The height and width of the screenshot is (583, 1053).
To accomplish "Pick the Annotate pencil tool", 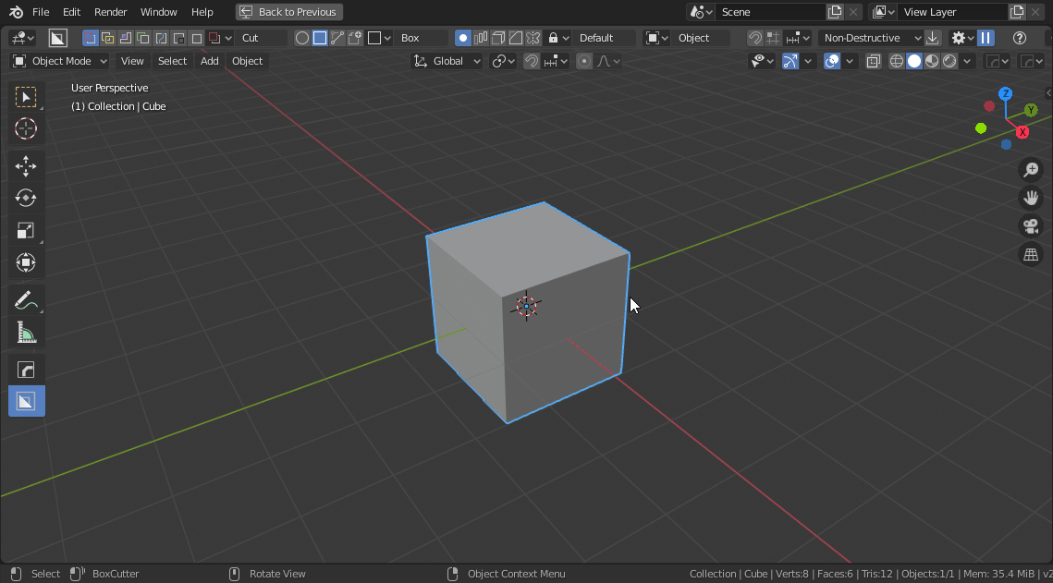I will point(26,300).
